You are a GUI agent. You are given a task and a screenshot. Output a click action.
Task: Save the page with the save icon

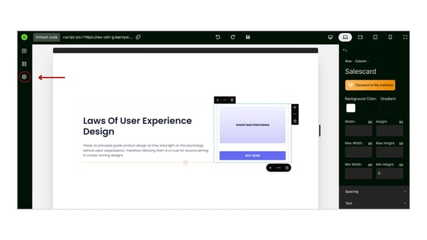pyautogui.click(x=248, y=37)
